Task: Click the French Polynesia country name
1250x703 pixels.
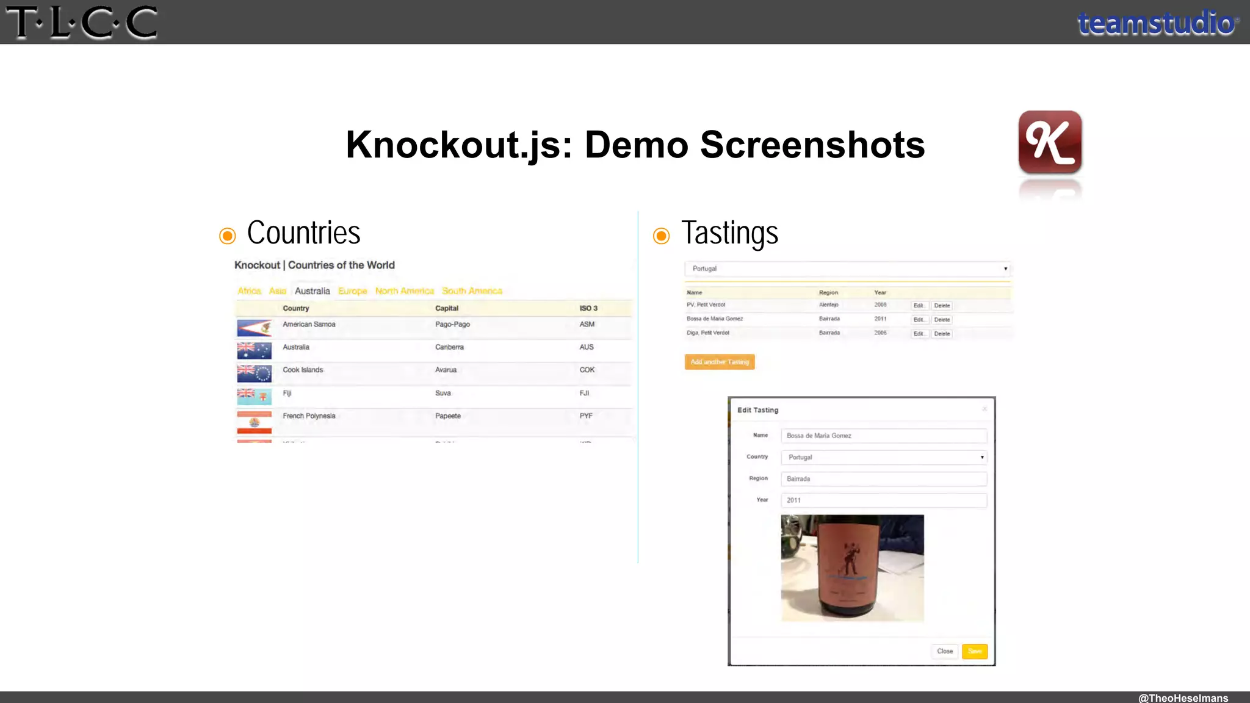Action: pos(309,416)
